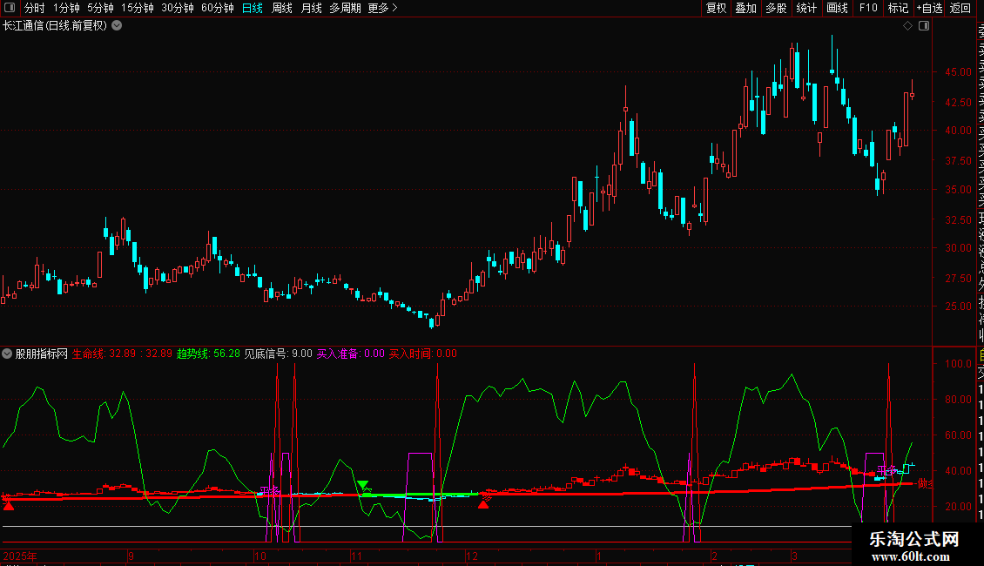Select the 30分钟 period
Viewport: 984px width, 566px height.
click(178, 8)
